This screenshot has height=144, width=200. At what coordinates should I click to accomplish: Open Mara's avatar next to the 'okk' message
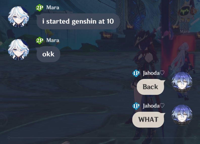[x=19, y=49]
